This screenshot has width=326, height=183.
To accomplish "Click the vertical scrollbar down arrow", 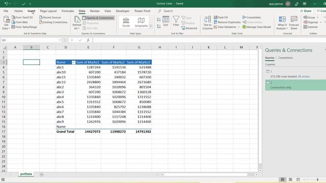I will pyautogui.click(x=260, y=170).
